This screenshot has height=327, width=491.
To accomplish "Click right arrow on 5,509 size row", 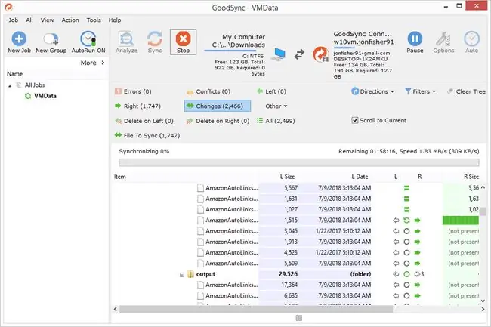I will click(x=417, y=264).
